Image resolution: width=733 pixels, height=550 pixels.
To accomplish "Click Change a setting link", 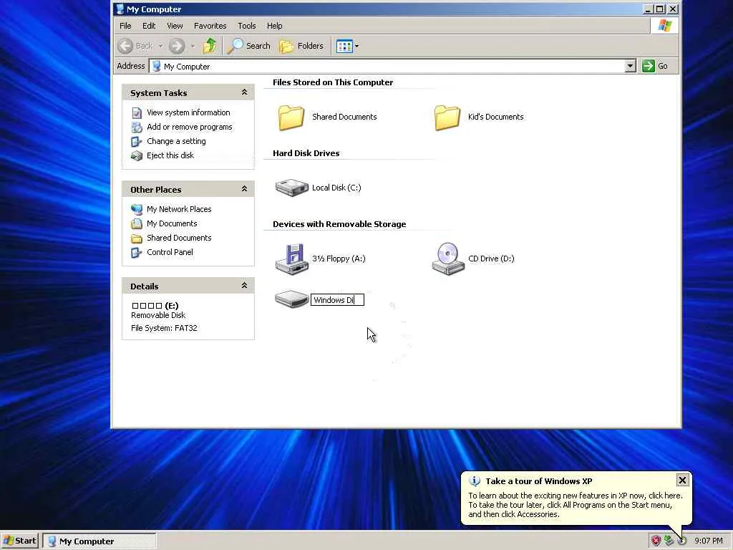I will pos(176,141).
